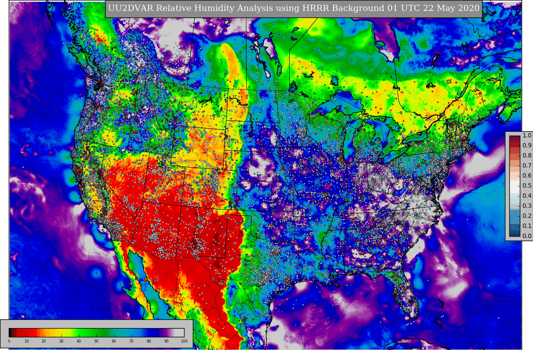The image size is (533, 350).
Task: Click the 0.5 label on right colorbar
Action: (x=527, y=185)
